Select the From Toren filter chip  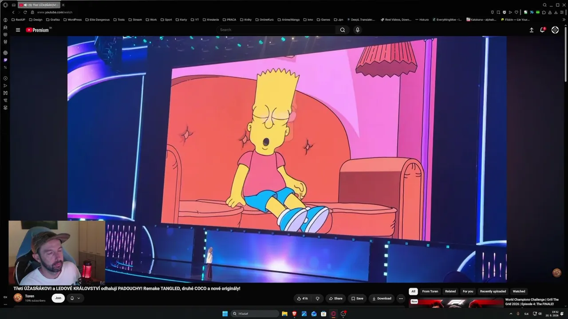click(430, 292)
